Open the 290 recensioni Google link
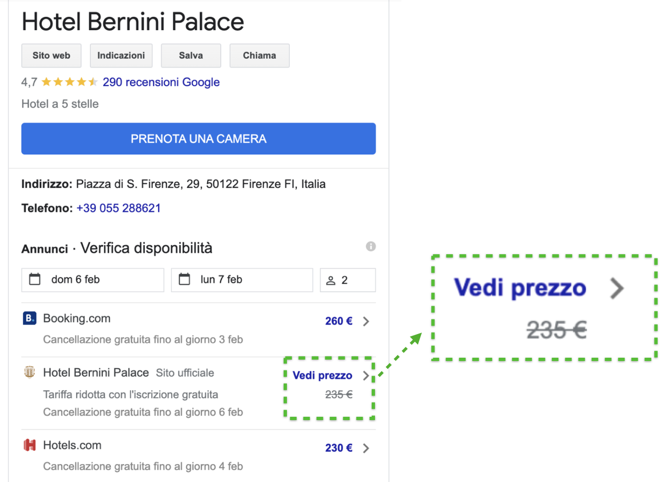Screen dimensions: 660x482 (161, 82)
